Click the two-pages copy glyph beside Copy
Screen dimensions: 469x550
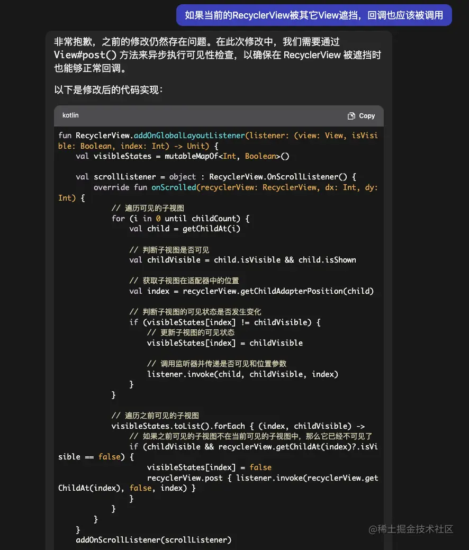350,115
